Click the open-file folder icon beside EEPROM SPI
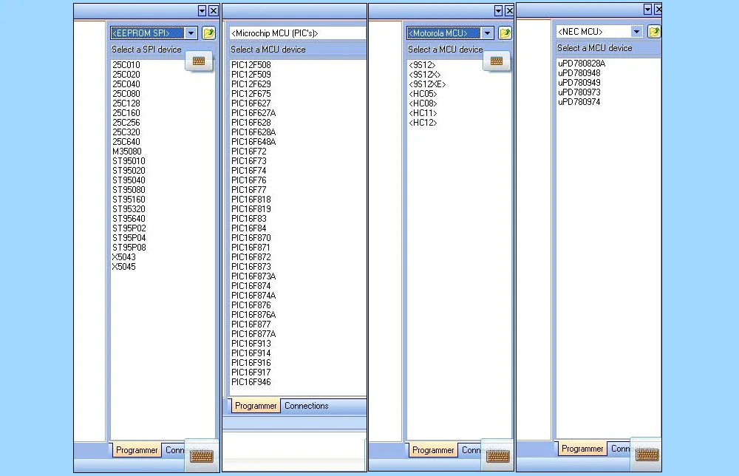This screenshot has height=476, width=739. point(208,33)
